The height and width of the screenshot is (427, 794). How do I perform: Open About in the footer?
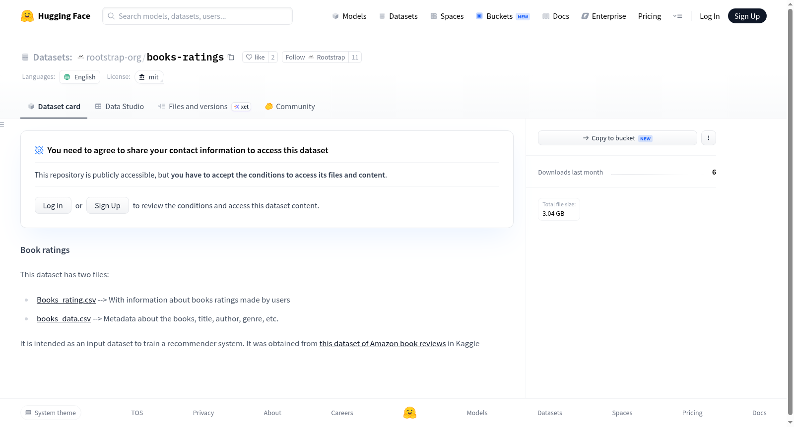click(x=272, y=413)
